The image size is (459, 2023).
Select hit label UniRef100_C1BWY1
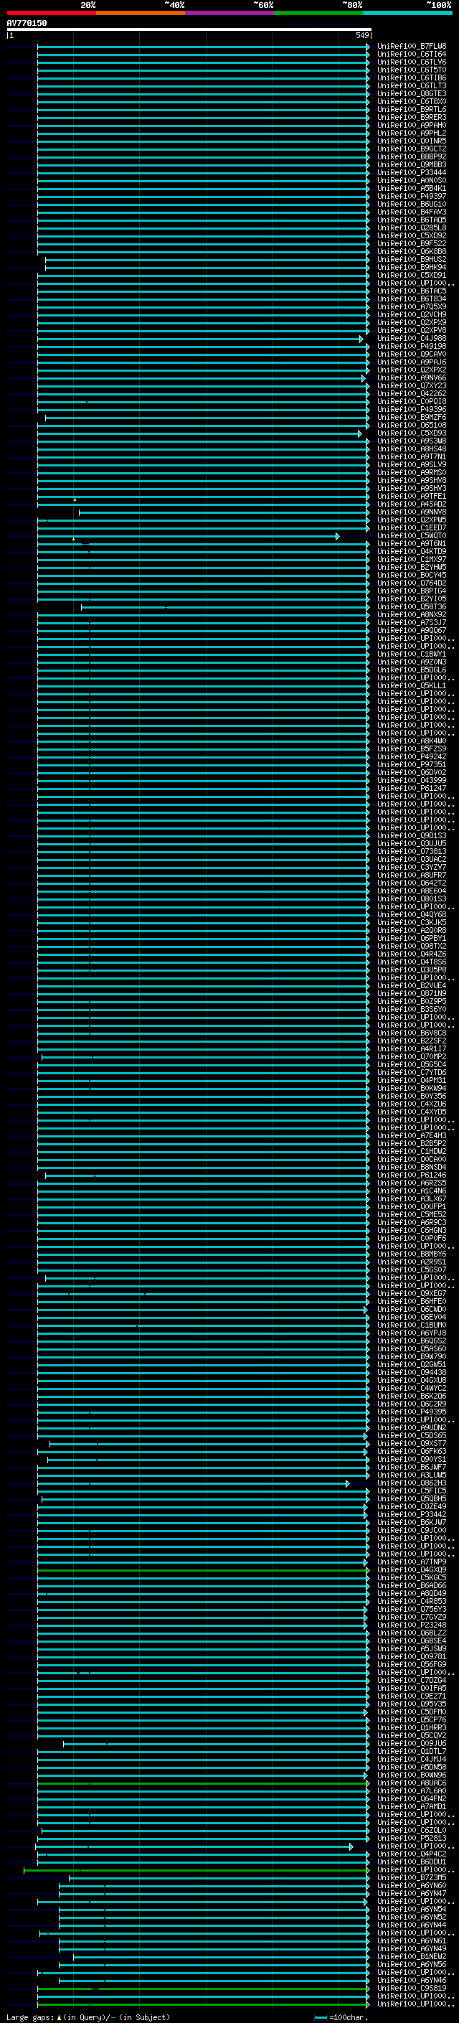pyautogui.click(x=412, y=654)
